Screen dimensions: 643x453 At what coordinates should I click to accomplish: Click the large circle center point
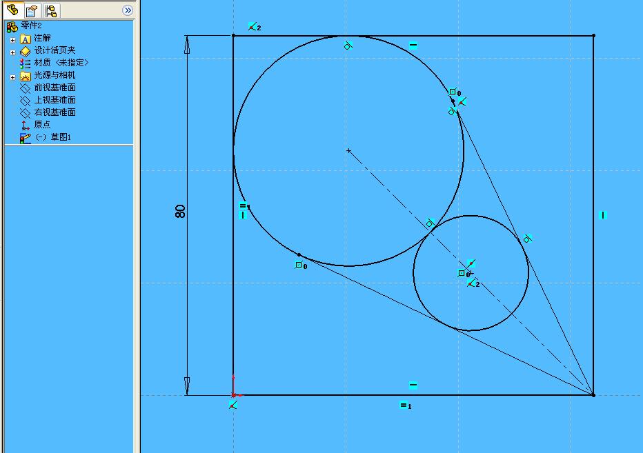[348, 150]
